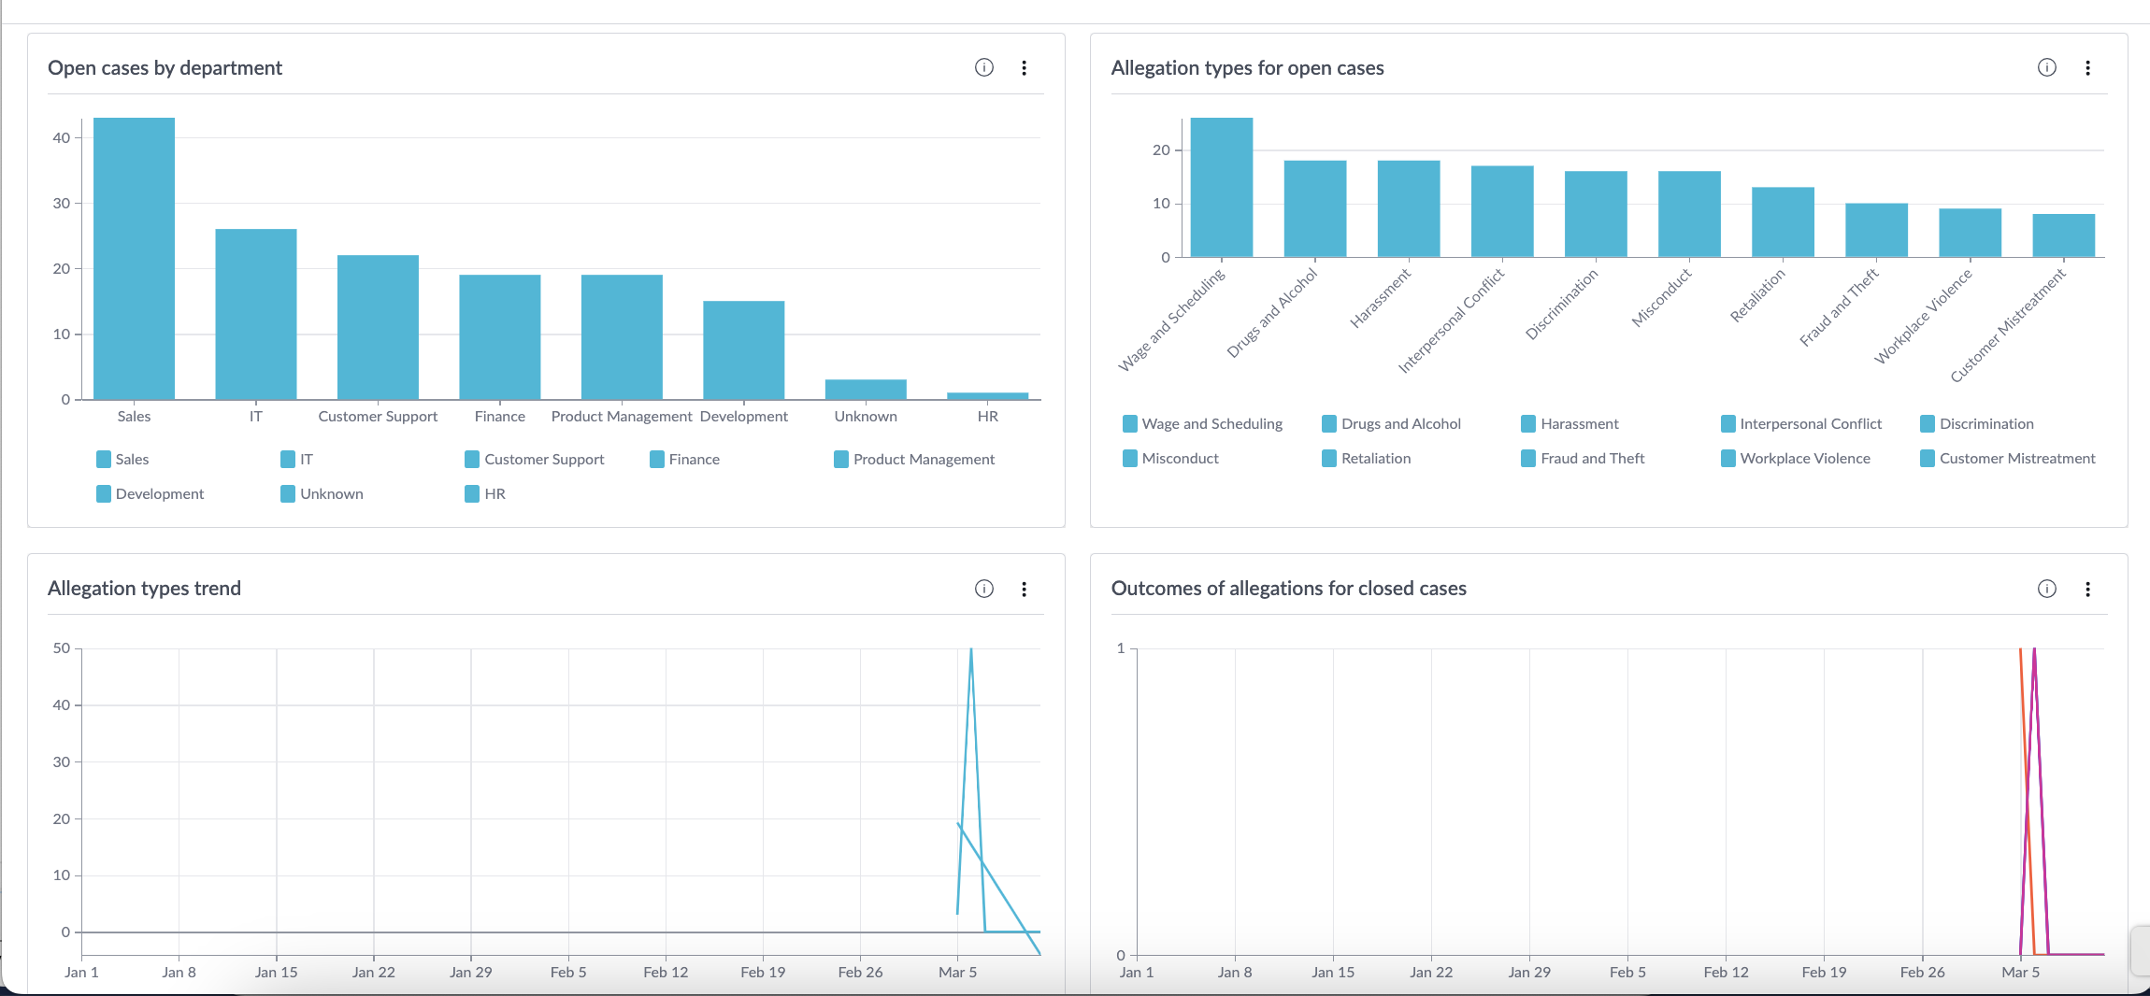Open options menu for Outcomes of allegations chart
The height and width of the screenshot is (996, 2150).
2087,589
